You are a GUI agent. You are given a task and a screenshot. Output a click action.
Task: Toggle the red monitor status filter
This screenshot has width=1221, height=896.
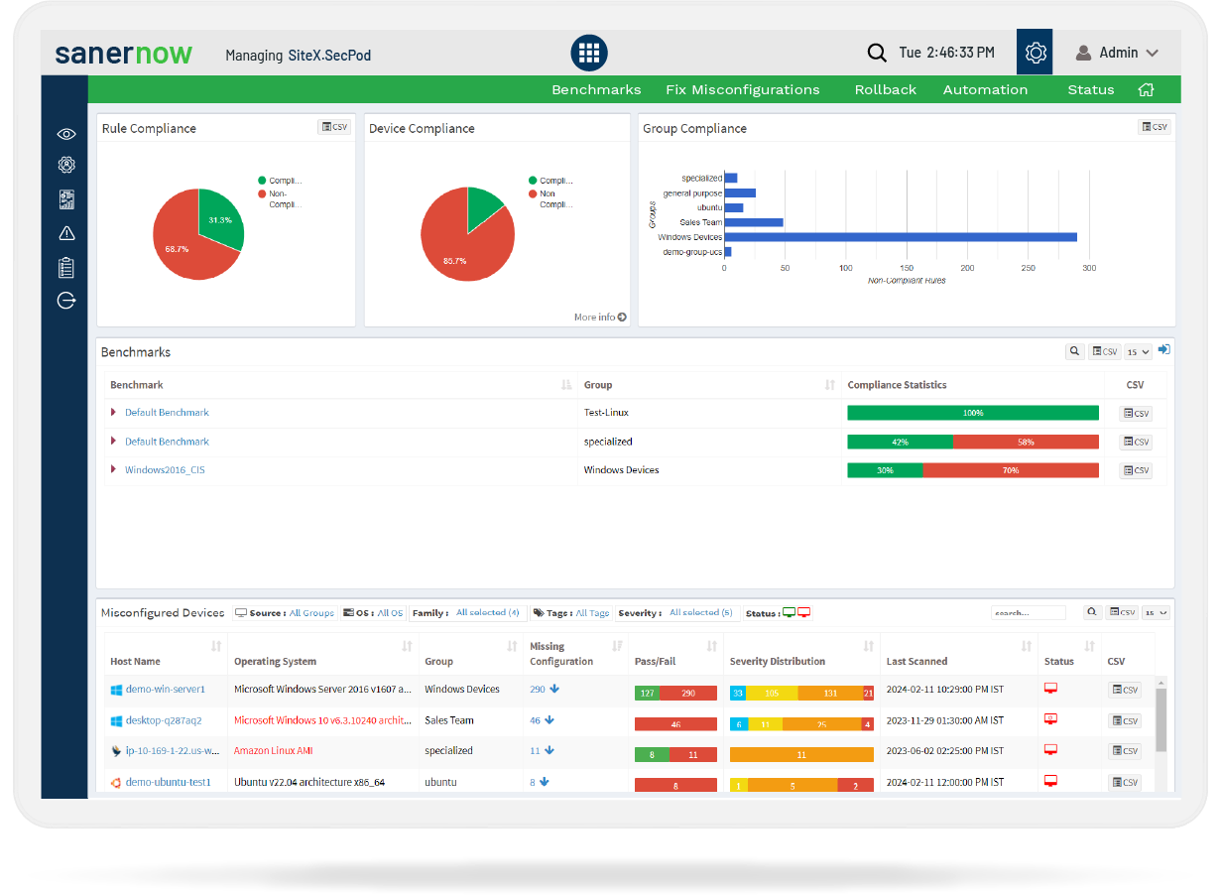pyautogui.click(x=804, y=612)
